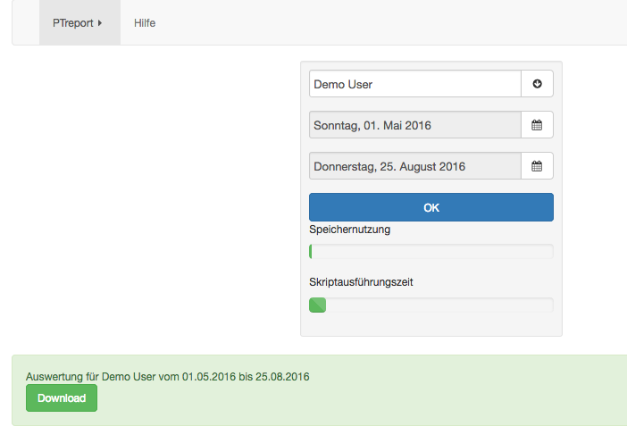
Task: Click the green sliver of the Speichernutzung bar
Action: point(310,252)
